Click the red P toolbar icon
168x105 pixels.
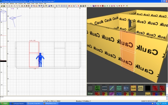click(x=124, y=6)
